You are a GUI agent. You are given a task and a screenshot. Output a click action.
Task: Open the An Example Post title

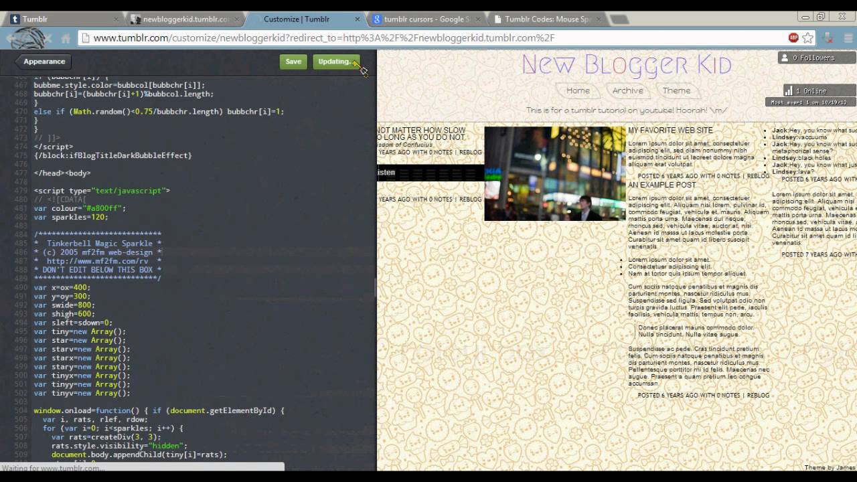click(x=661, y=185)
